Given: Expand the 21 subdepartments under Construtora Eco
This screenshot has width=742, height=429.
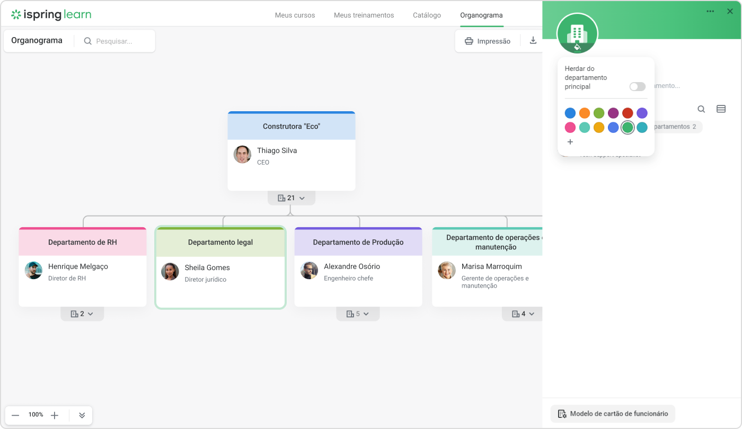Looking at the screenshot, I should tap(291, 198).
